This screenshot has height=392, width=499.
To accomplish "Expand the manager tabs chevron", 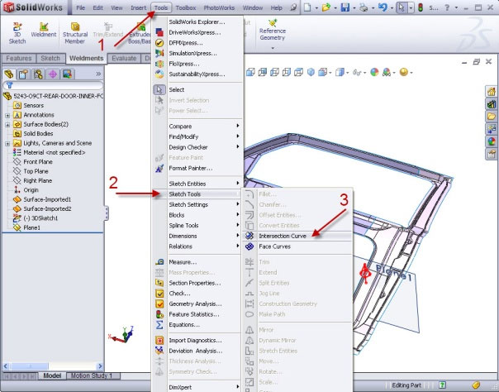I will point(98,74).
